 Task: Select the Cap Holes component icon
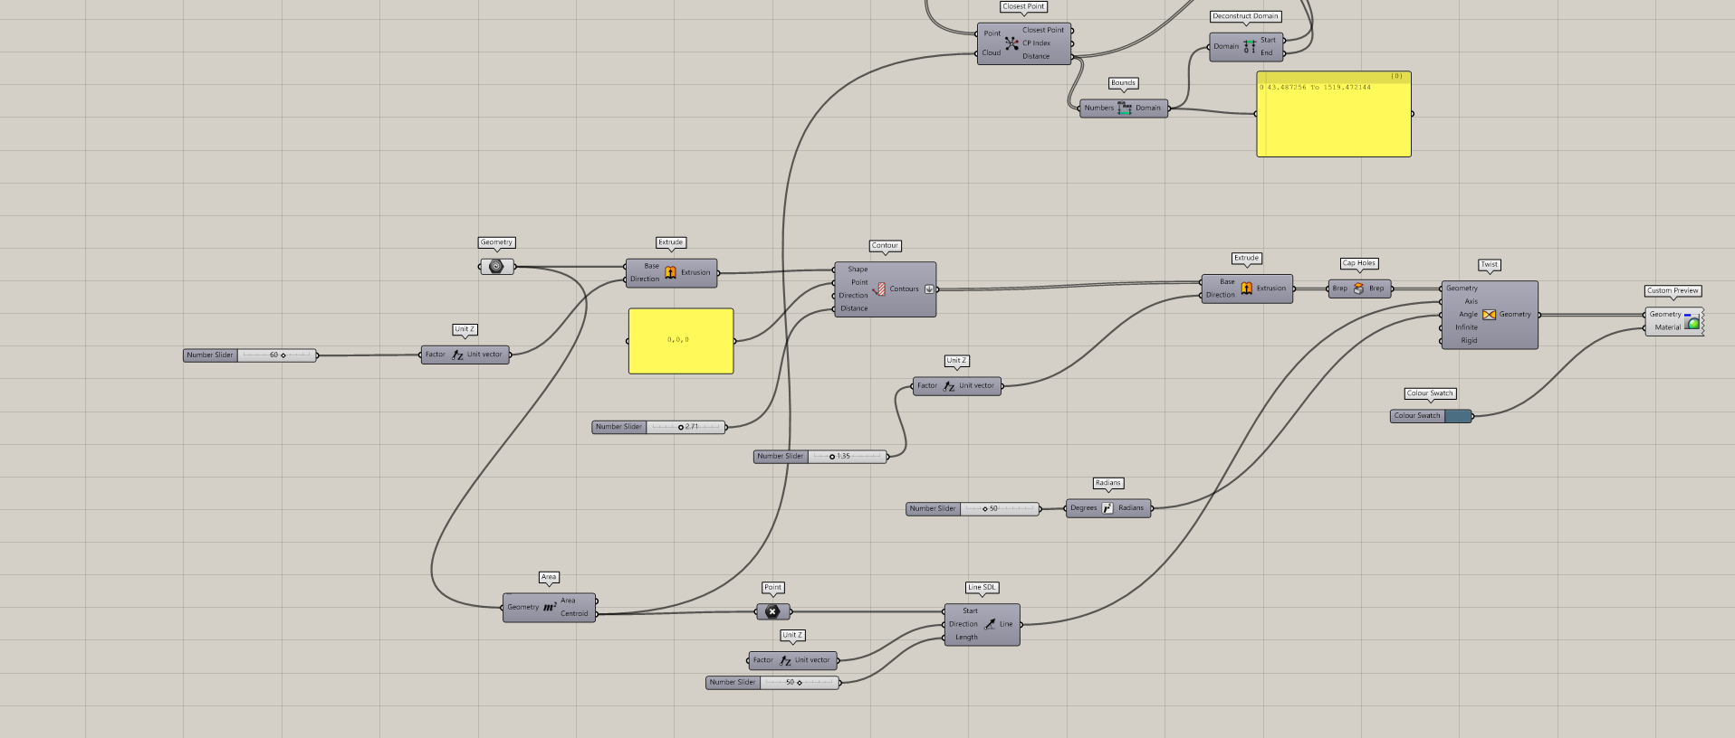tap(1358, 289)
